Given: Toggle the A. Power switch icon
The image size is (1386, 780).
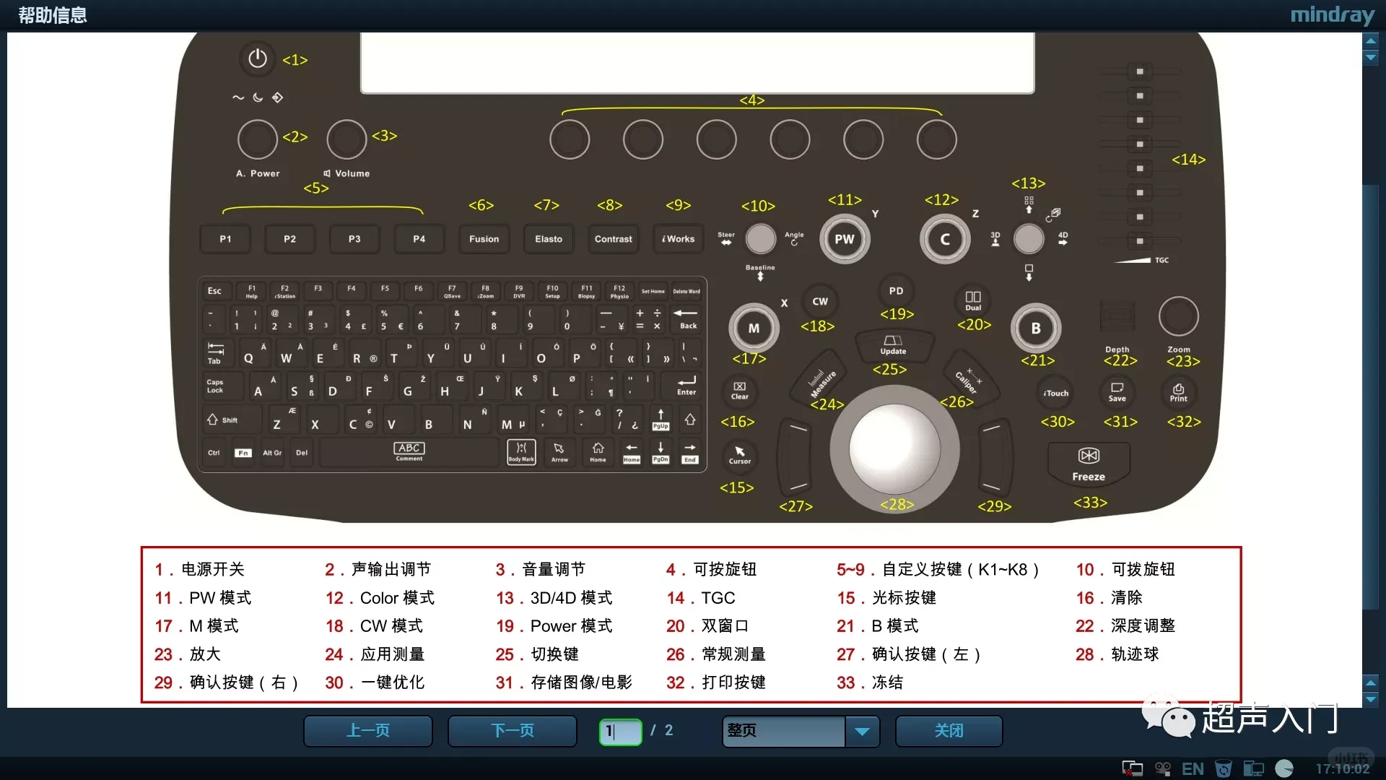Looking at the screenshot, I should [258, 139].
